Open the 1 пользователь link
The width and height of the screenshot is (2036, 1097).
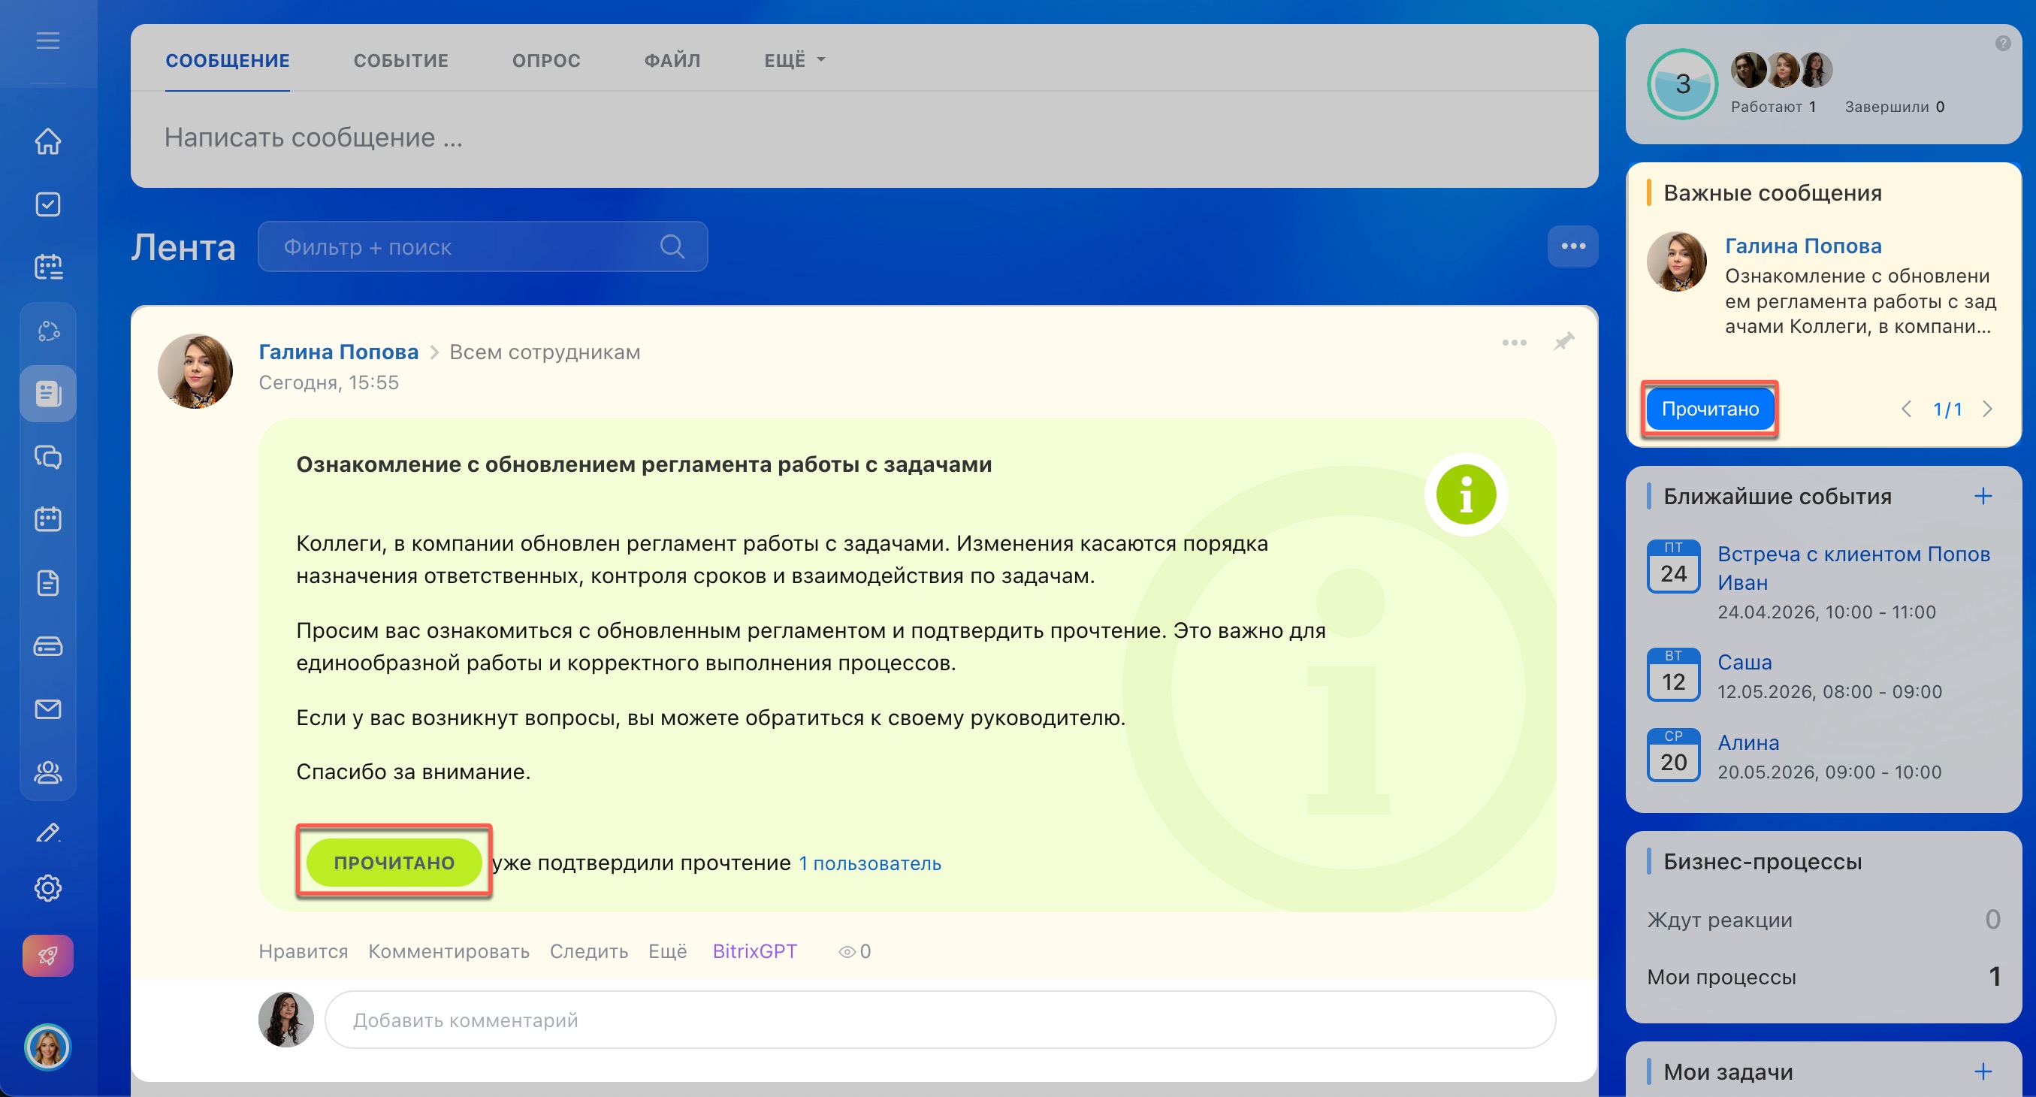pyautogui.click(x=869, y=863)
